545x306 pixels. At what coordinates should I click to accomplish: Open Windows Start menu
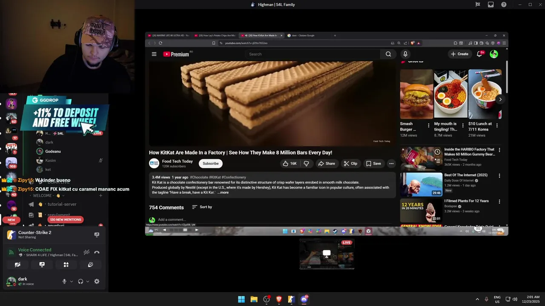tap(241, 299)
